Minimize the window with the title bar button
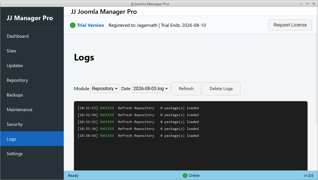 301,4
